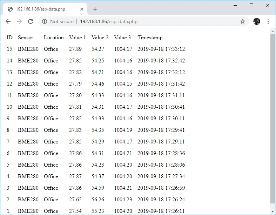This screenshot has width=276, height=215.
Task: Click the timestamp 2019-09-18 17:32:12
Action: click(161, 72)
